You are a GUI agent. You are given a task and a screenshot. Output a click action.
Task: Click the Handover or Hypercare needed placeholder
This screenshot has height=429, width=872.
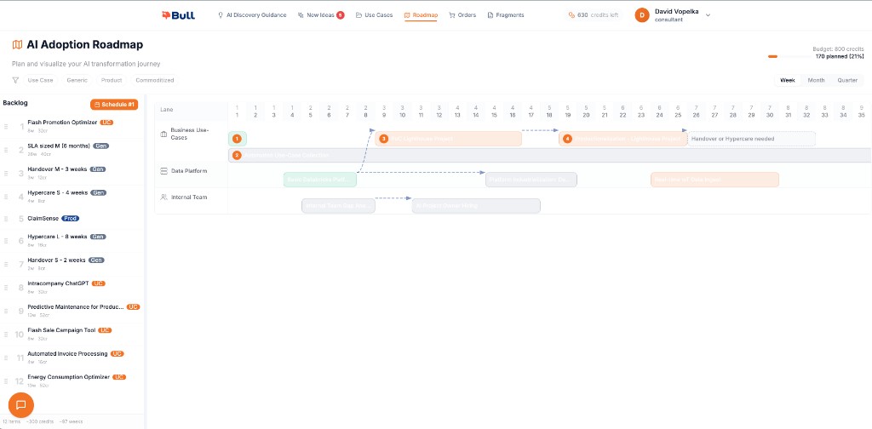coord(752,139)
